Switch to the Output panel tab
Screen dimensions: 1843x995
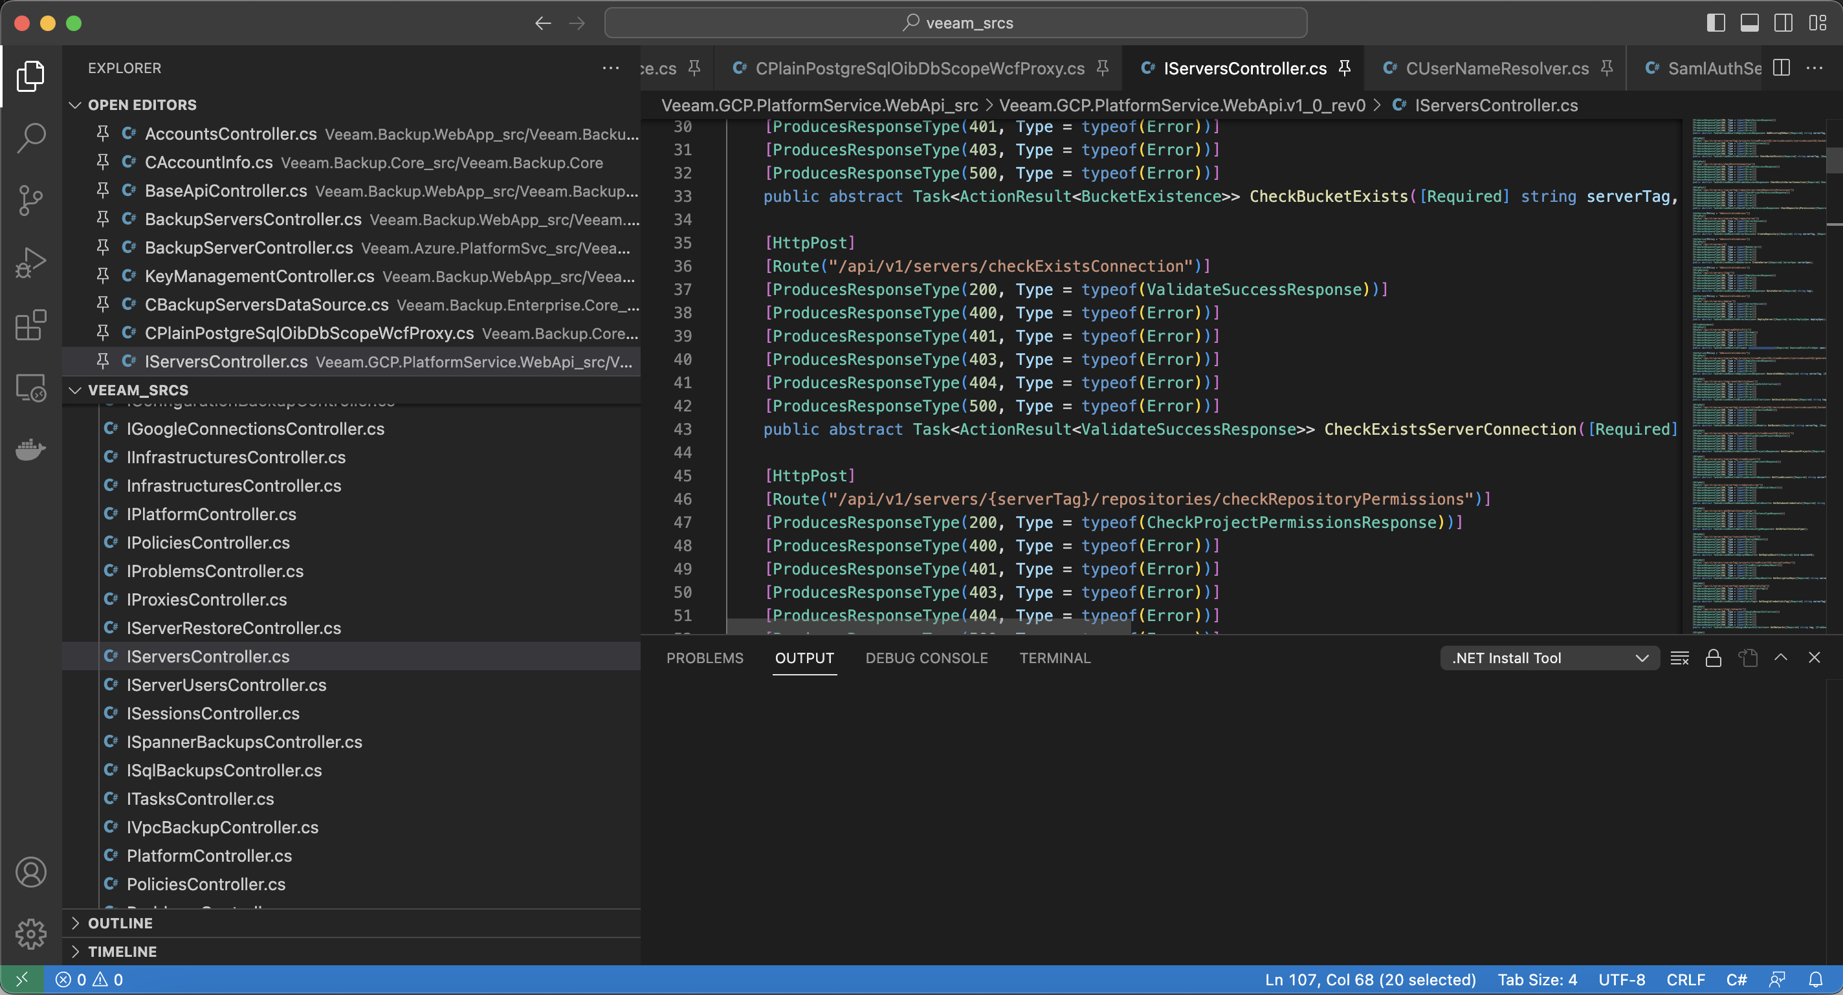[x=804, y=658]
